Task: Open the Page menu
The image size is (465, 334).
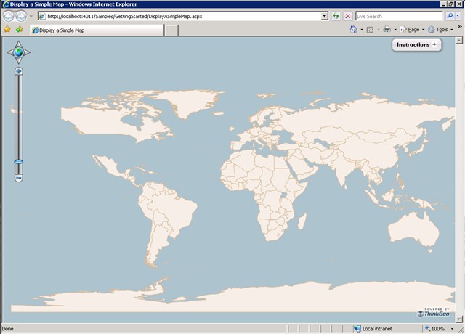Action: pos(411,30)
